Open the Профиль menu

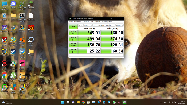tap(86, 22)
